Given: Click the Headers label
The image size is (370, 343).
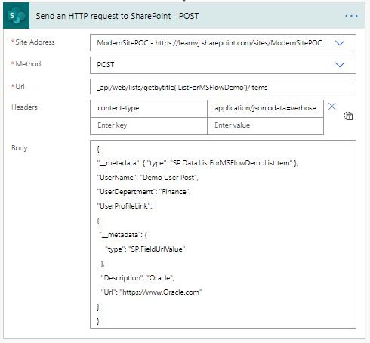Looking at the screenshot, I should coord(24,107).
